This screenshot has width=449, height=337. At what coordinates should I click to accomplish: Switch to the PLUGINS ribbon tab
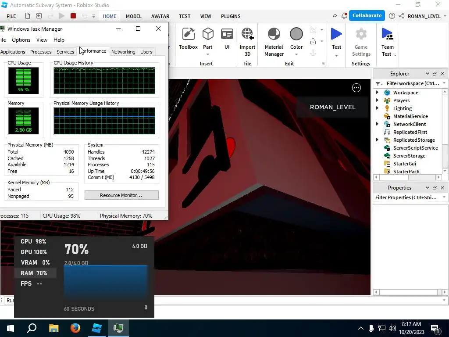coord(231,16)
